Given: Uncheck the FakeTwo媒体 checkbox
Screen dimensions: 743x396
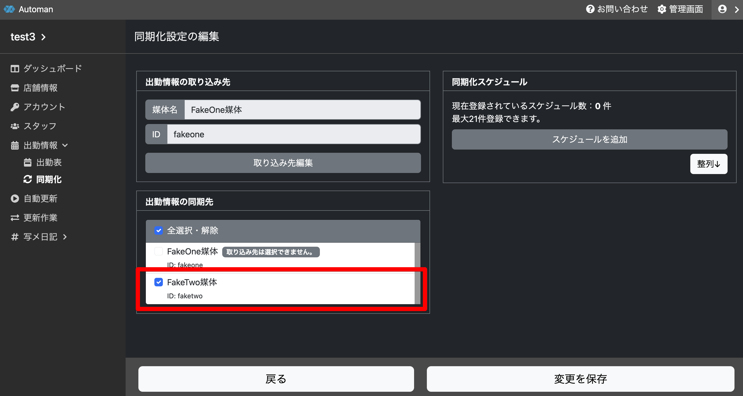Looking at the screenshot, I should pos(159,282).
